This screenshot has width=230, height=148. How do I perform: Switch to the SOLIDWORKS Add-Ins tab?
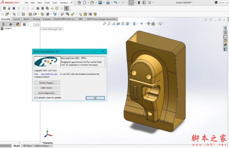[x=64, y=19]
